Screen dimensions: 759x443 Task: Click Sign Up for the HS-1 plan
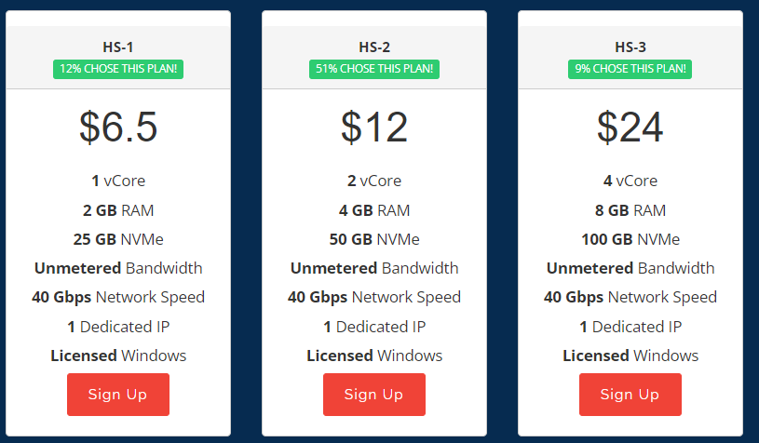[x=117, y=395]
